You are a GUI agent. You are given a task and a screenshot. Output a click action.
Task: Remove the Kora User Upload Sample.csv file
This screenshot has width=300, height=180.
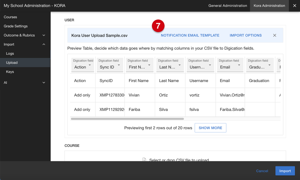tap(274, 35)
